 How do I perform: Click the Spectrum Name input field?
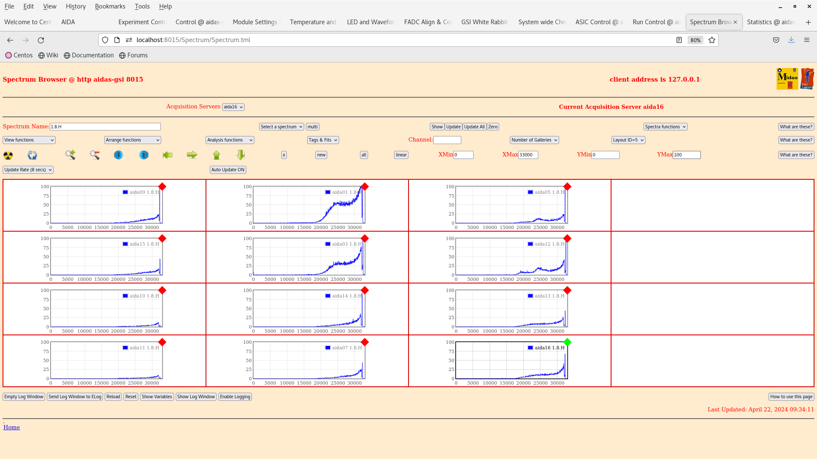pyautogui.click(x=105, y=127)
